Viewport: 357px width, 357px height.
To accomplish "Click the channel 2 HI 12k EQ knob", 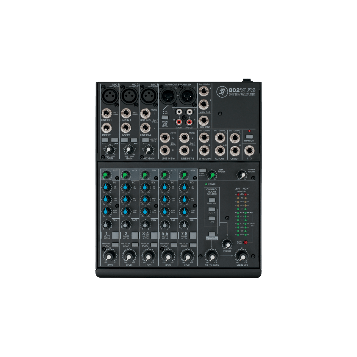I will [126, 187].
